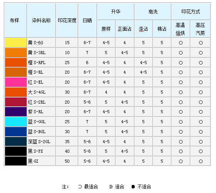Select the purple 紫 S-RL swatch

coord(16,112)
